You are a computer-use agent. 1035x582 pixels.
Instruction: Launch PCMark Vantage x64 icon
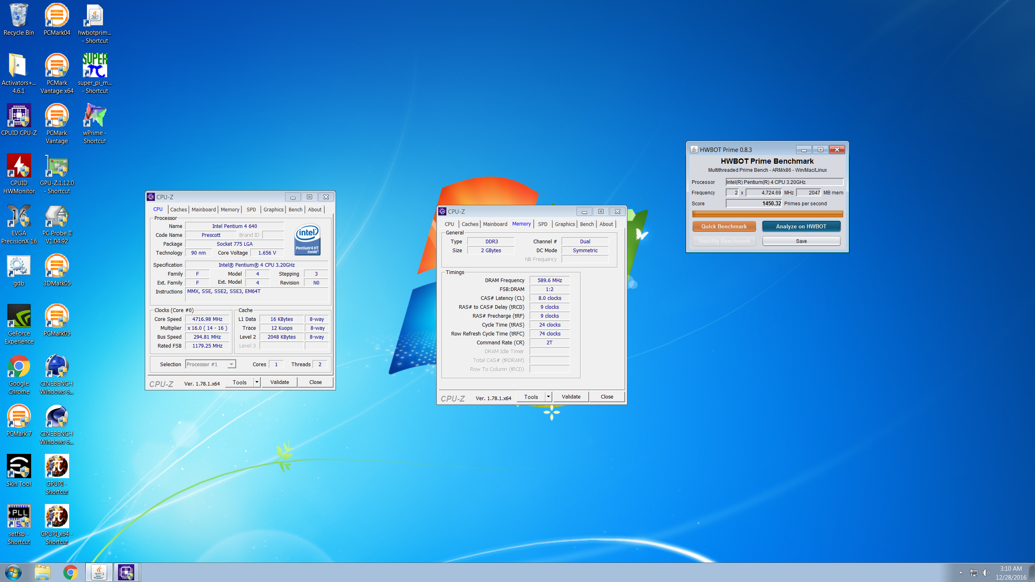tap(57, 74)
